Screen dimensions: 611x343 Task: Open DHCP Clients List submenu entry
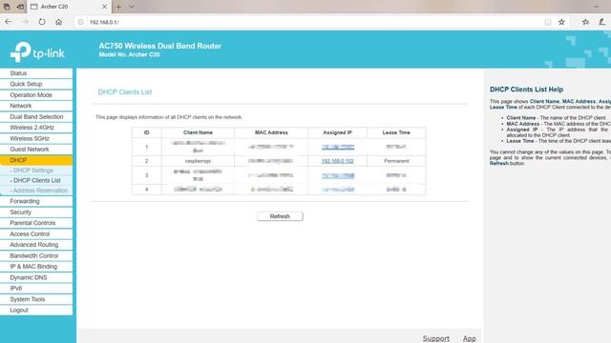click(36, 180)
